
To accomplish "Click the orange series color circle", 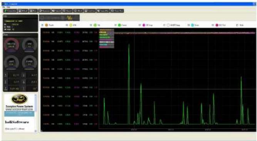I will (47, 25).
